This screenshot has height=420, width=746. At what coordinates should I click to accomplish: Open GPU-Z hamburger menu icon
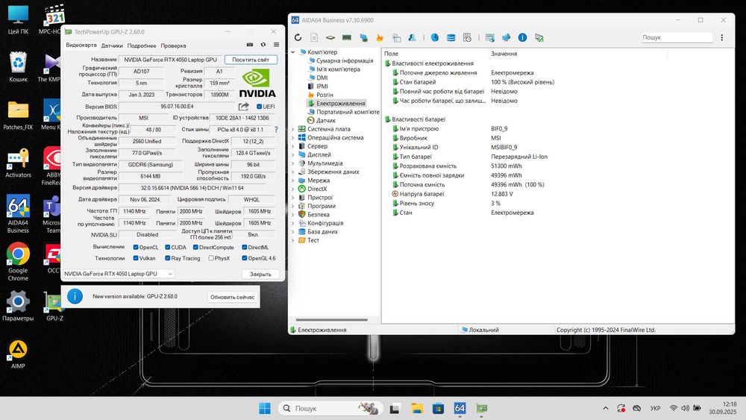pos(276,45)
